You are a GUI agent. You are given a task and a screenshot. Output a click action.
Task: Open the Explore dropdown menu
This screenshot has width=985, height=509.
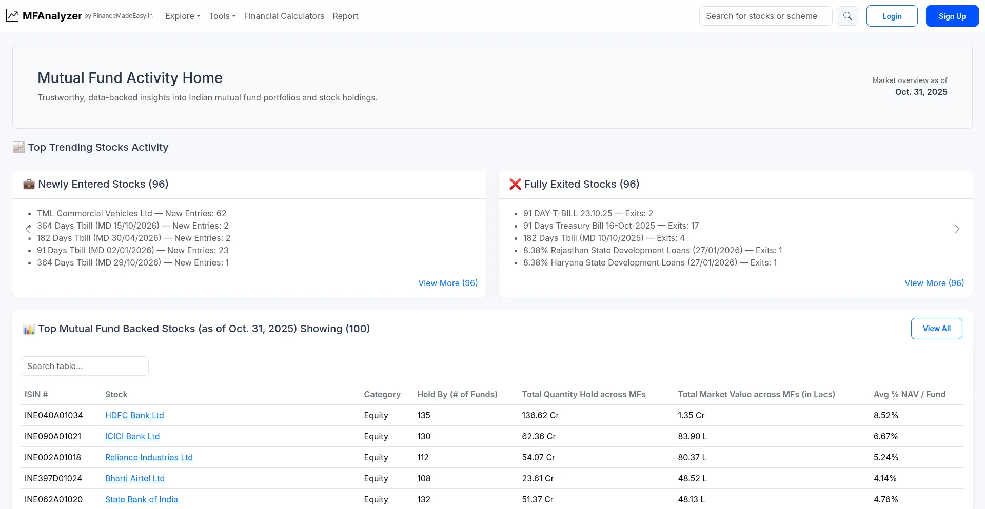click(183, 16)
